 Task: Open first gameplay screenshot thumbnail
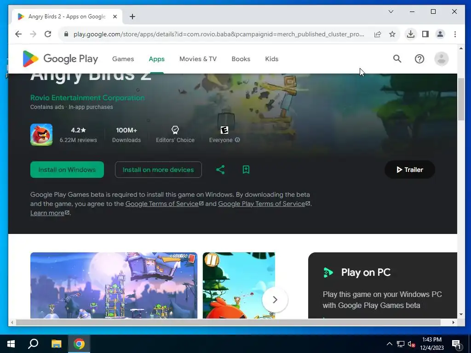click(x=114, y=285)
